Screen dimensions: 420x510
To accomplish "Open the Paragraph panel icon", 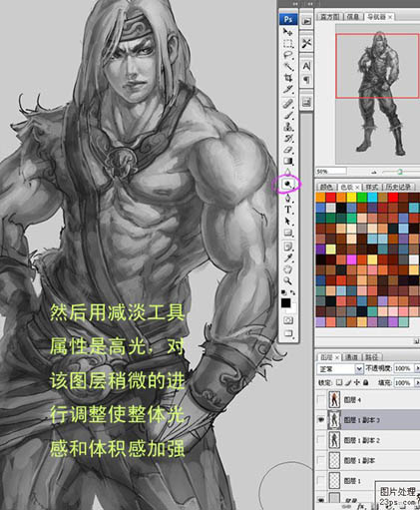I will point(306,80).
